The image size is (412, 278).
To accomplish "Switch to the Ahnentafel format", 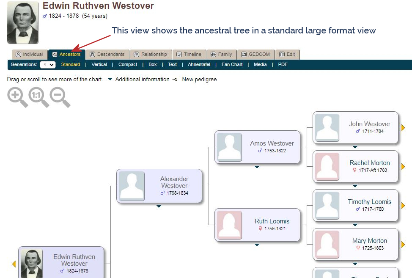I will 199,64.
